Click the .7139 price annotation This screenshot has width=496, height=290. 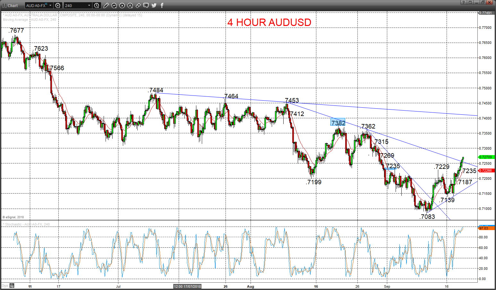coord(447,200)
